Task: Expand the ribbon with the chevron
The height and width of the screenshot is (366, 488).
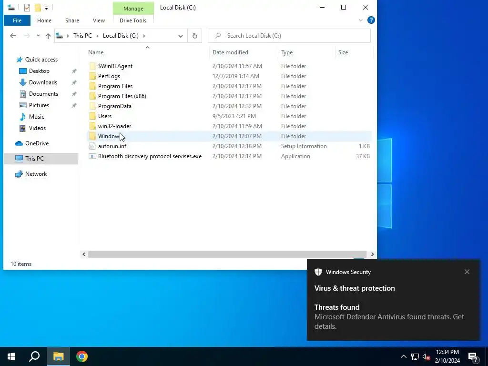Action: (361, 20)
